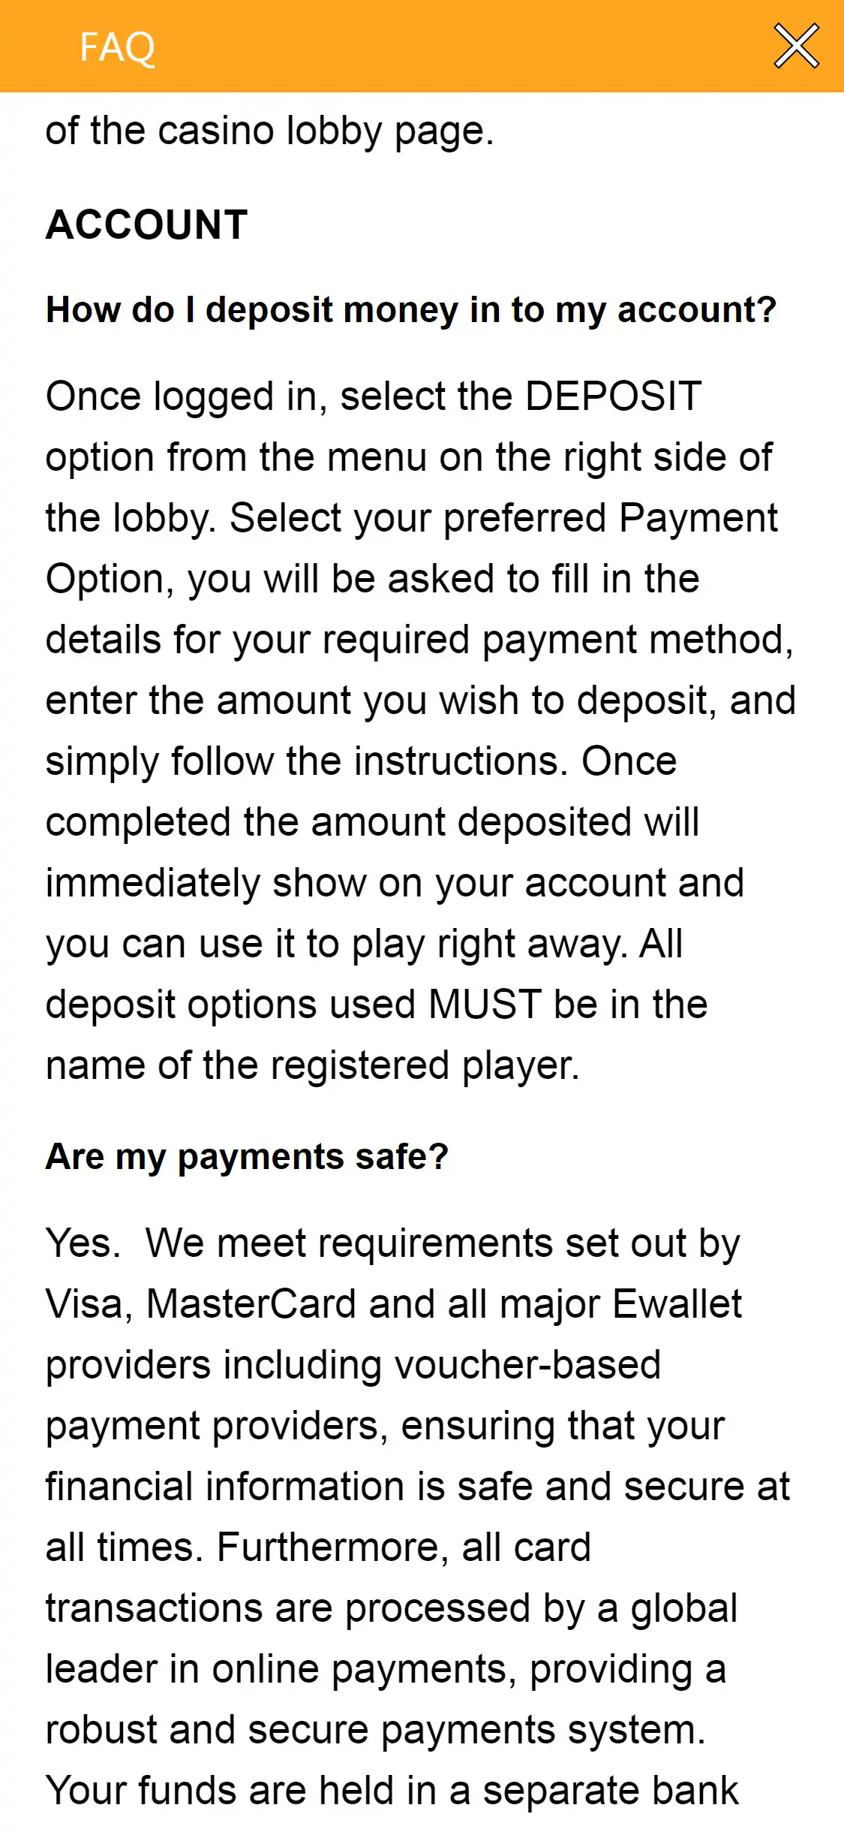Select the deposit money question heading
The image size is (844, 1829).
pyautogui.click(x=411, y=309)
